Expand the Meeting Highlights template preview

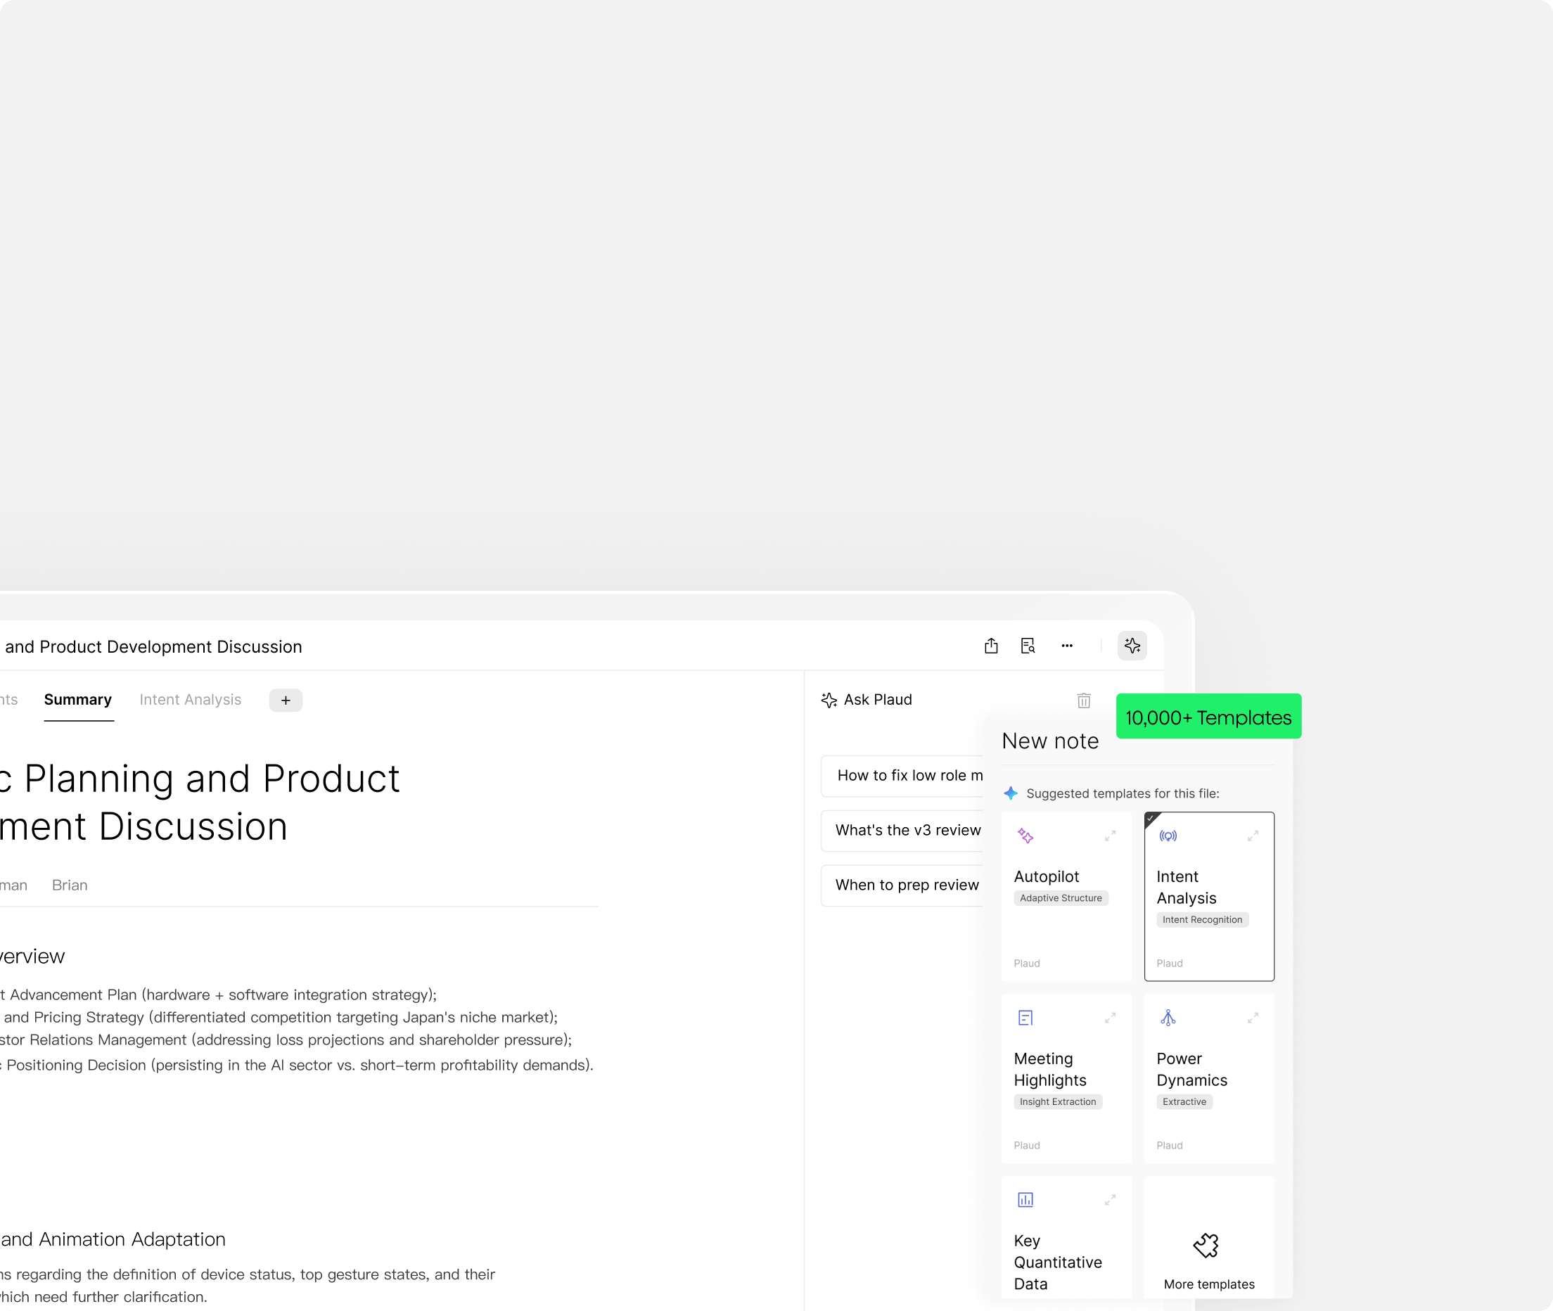(1110, 1018)
